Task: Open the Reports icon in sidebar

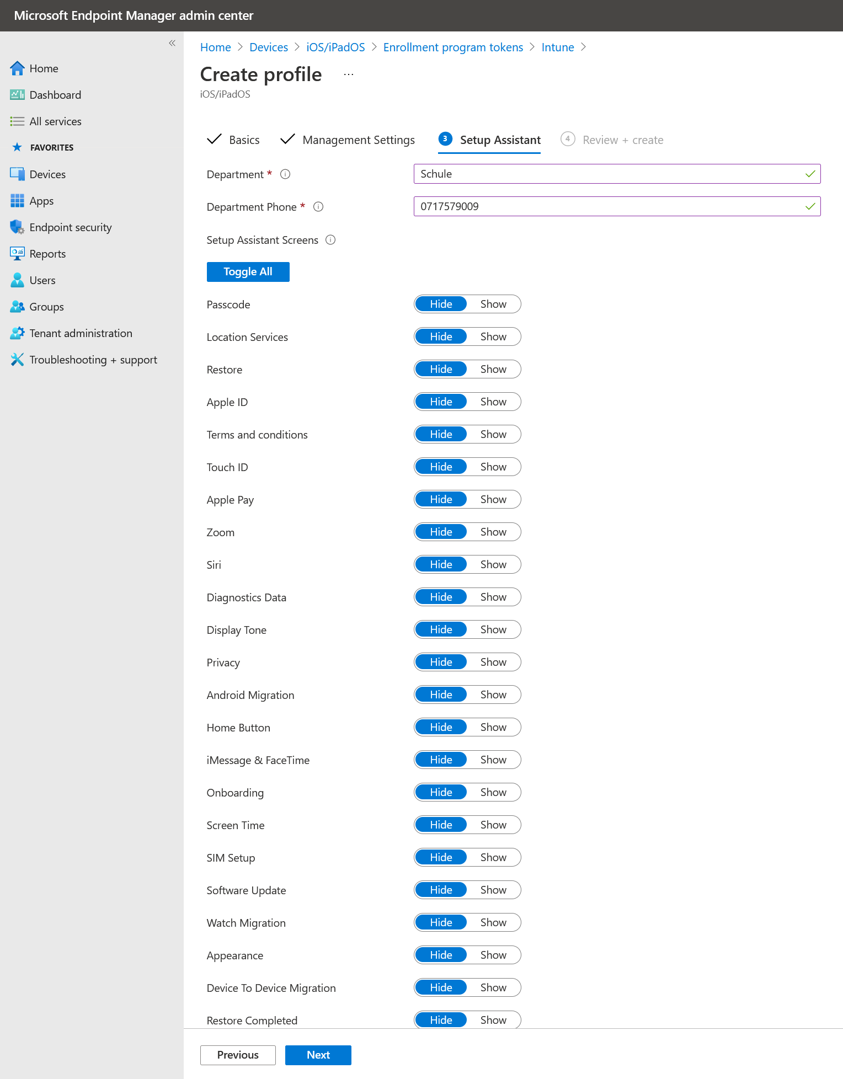Action: 17,254
